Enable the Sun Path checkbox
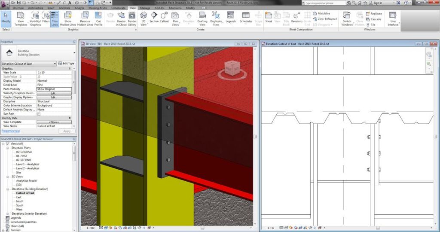440x232 pixels. pos(39,114)
